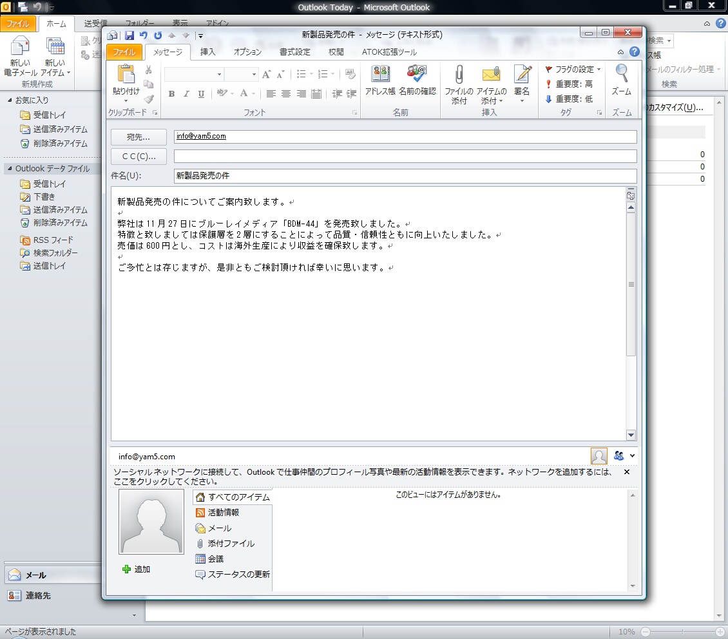Image resolution: width=728 pixels, height=639 pixels.
Task: Click the Zoom (ズーム) magnifier icon
Action: pos(621,74)
